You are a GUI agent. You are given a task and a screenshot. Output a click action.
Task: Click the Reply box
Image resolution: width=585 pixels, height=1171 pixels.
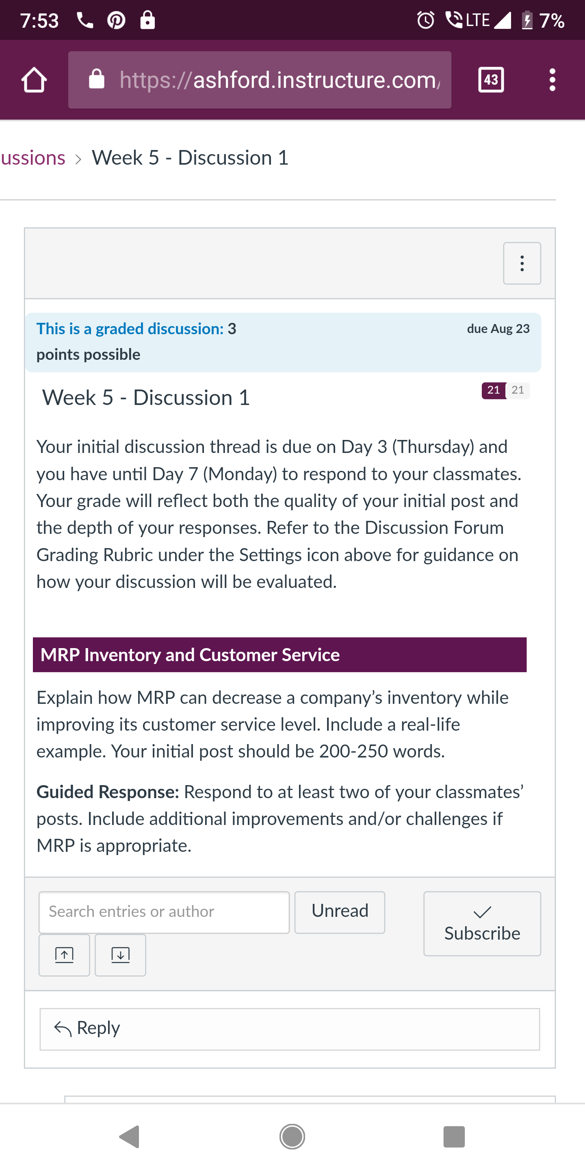coord(290,1029)
